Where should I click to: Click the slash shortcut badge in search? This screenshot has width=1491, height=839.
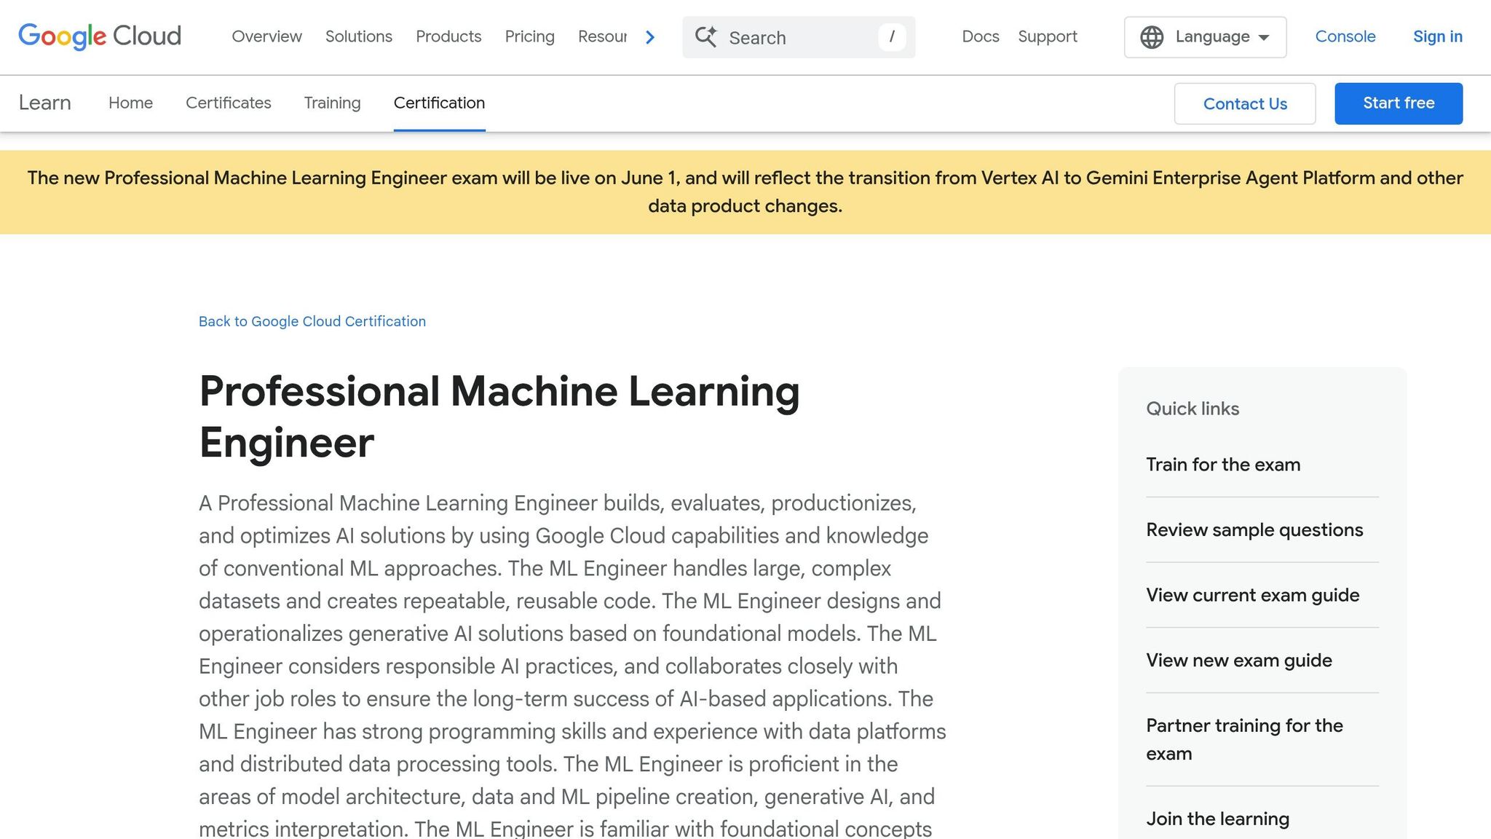click(x=892, y=36)
